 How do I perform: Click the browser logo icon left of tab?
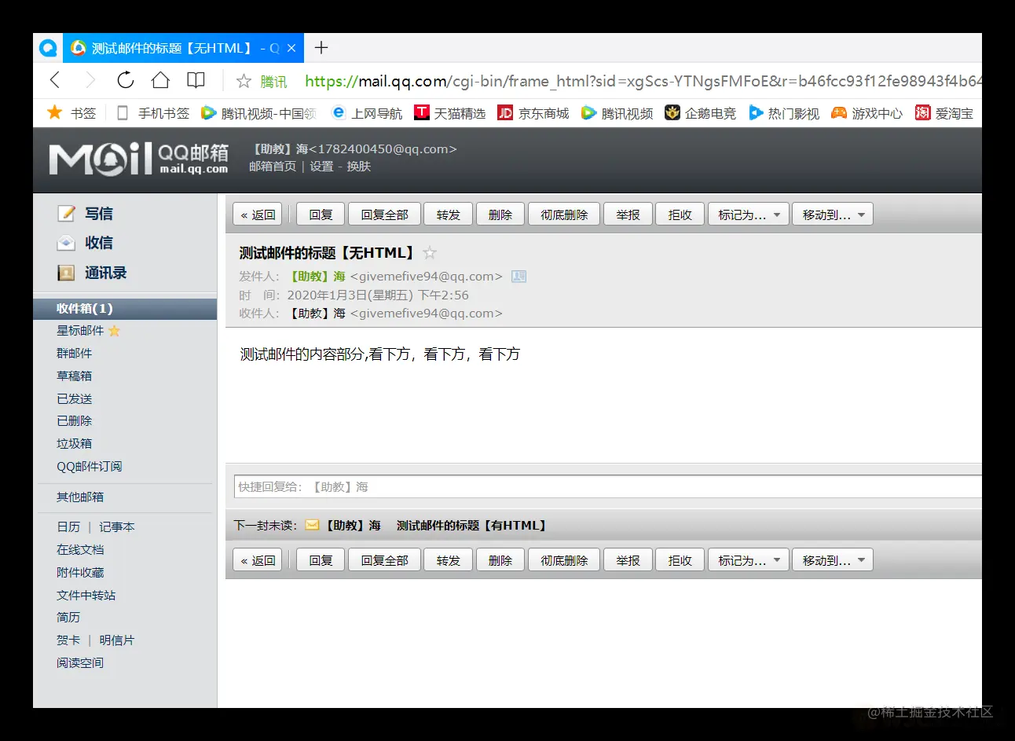point(48,48)
